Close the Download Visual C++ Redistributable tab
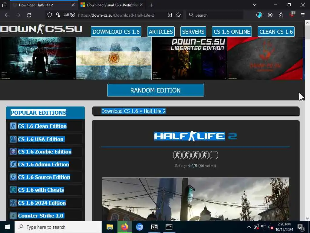The width and height of the screenshot is (310, 233). tap(141, 5)
